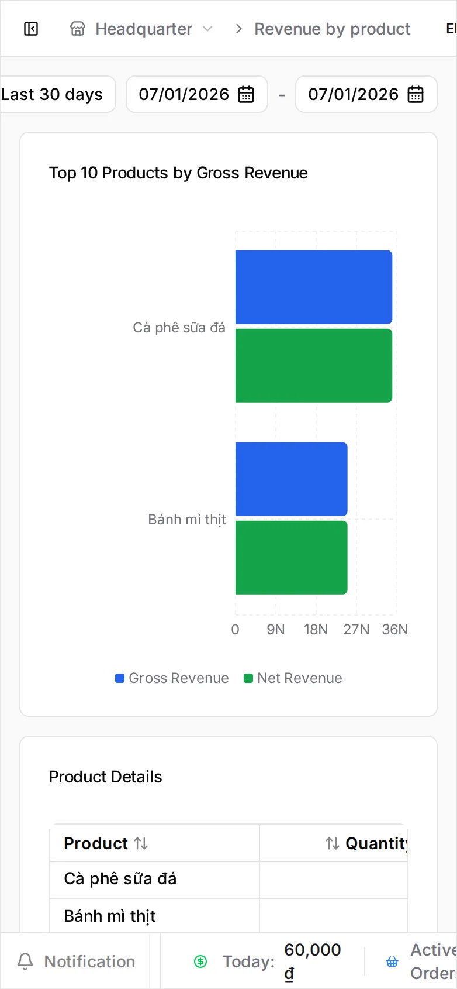Click today's revenue 60,000 đ value

pos(313,961)
